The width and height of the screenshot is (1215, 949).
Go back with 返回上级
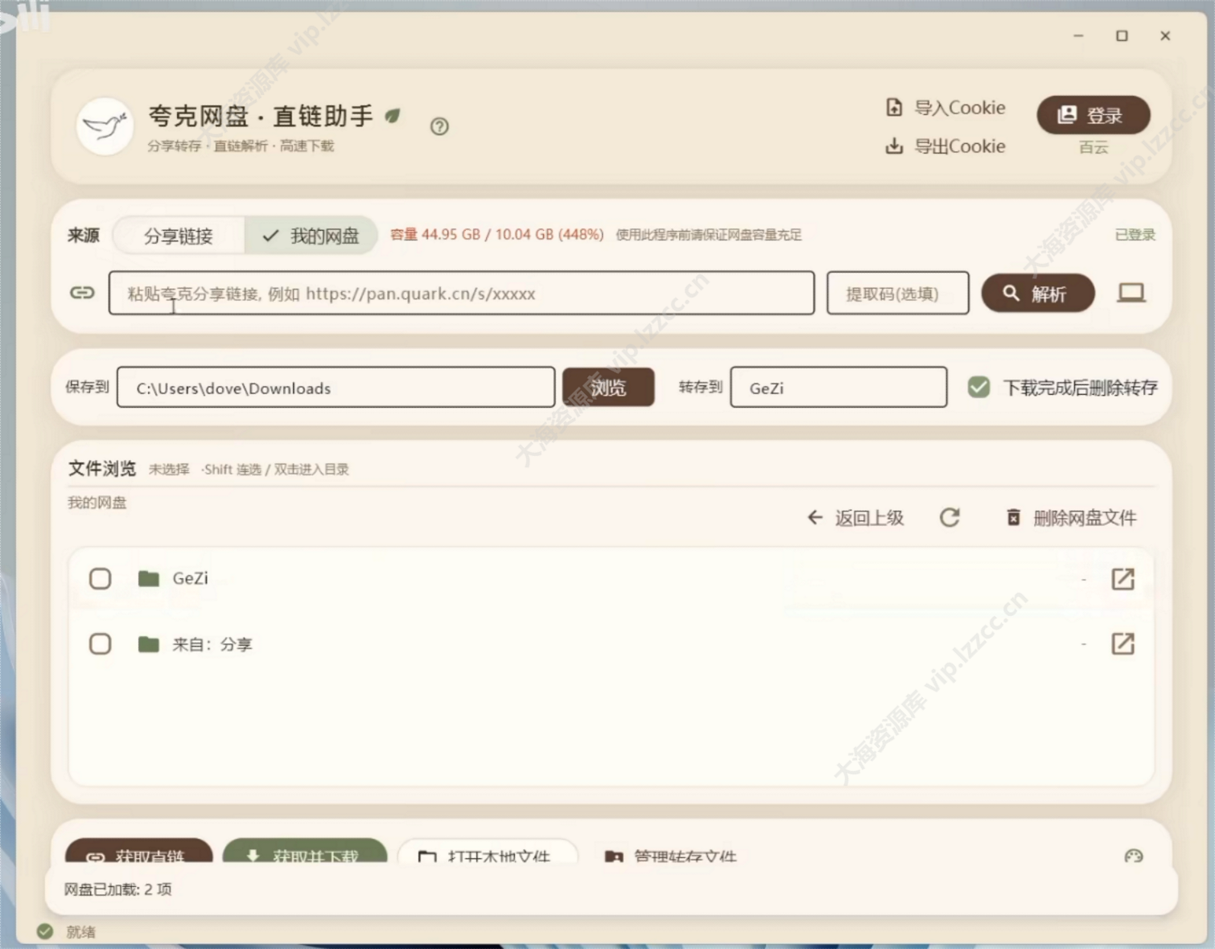(x=855, y=518)
